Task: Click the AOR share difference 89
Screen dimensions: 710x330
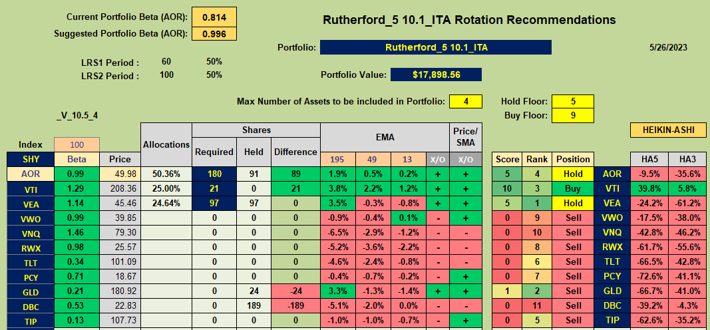Action: (x=295, y=174)
